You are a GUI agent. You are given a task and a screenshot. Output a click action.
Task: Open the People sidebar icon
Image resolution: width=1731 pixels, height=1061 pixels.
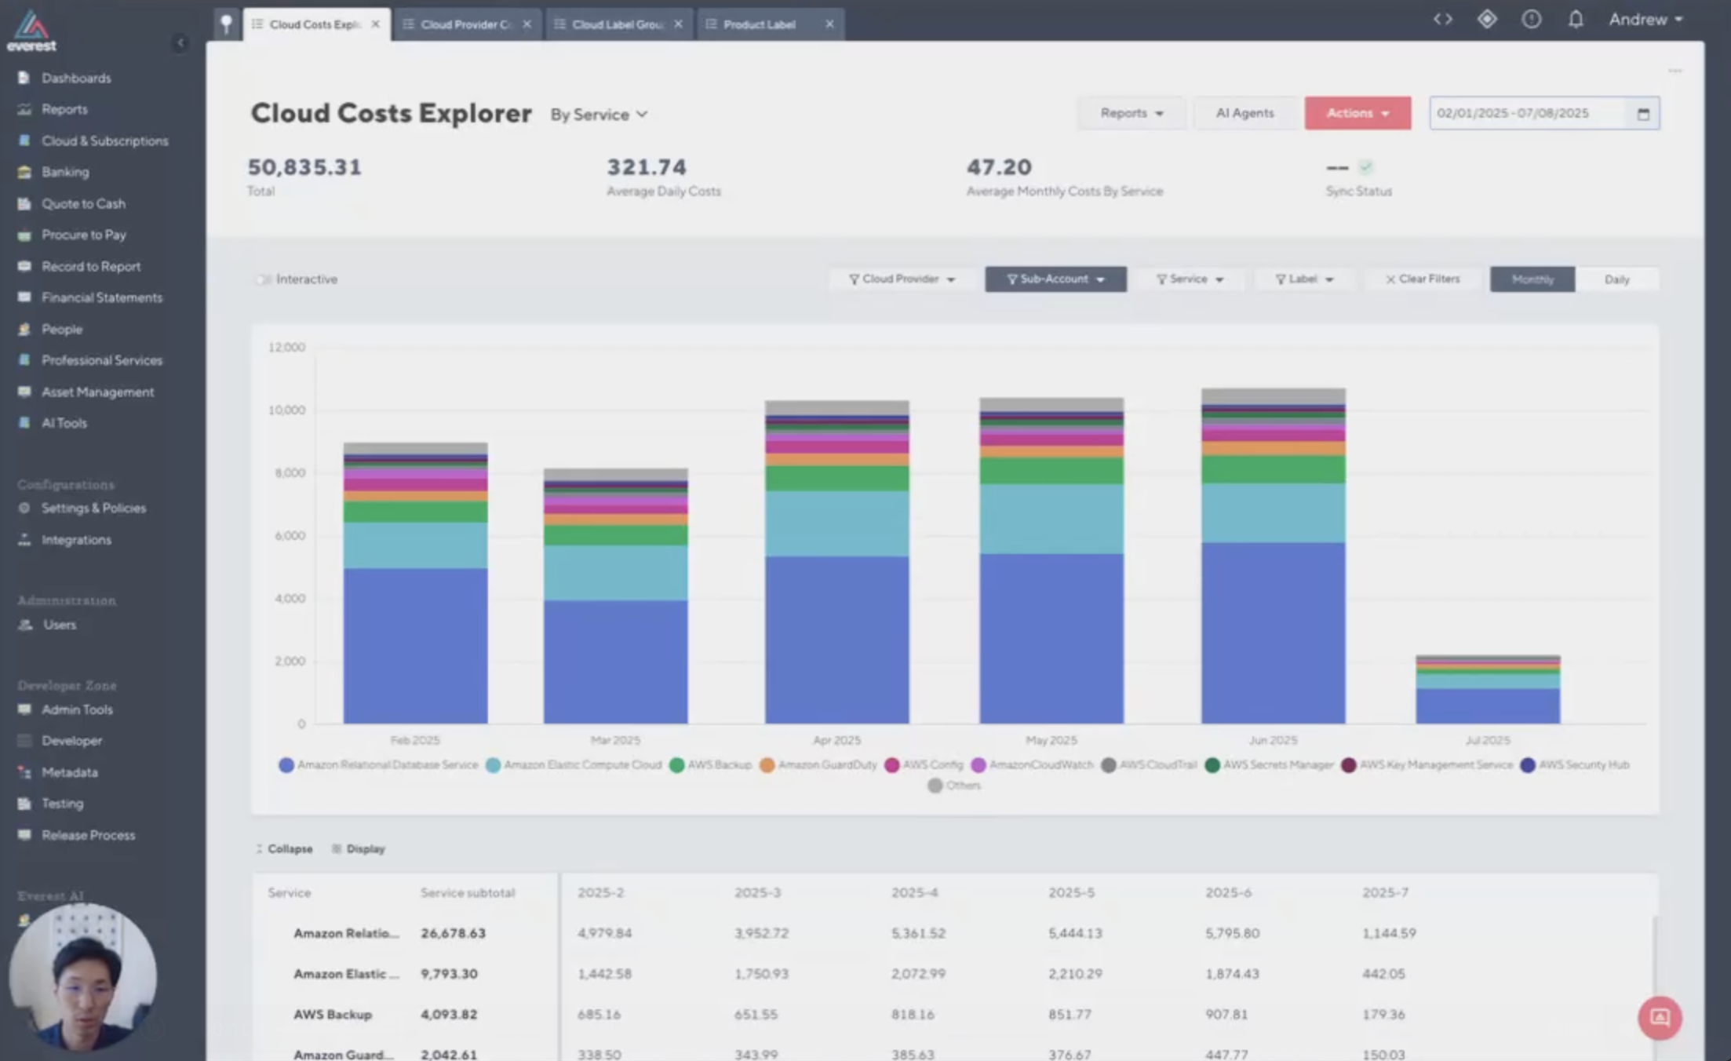(x=24, y=329)
